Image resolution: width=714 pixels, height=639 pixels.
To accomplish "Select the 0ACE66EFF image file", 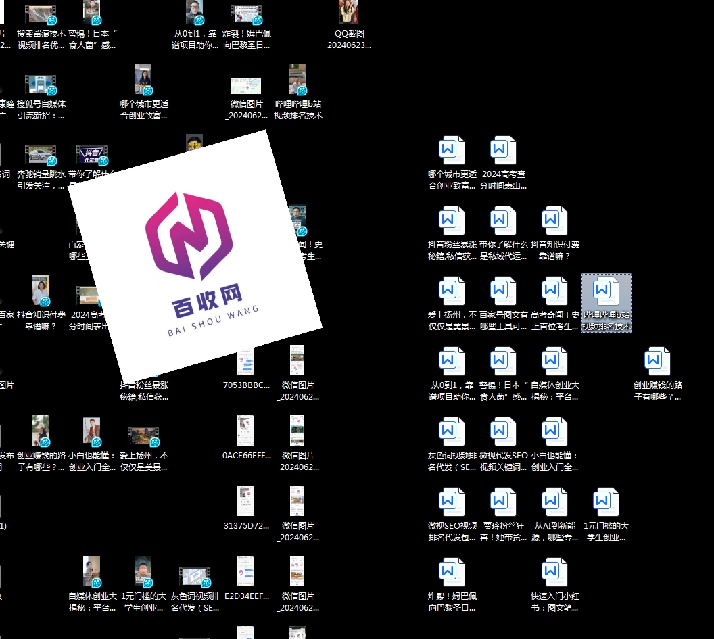I will tap(246, 439).
